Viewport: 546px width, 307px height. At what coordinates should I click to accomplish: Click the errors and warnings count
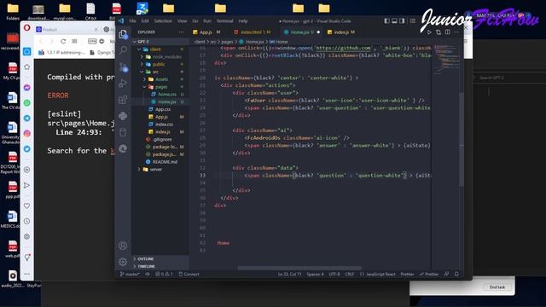(164, 275)
